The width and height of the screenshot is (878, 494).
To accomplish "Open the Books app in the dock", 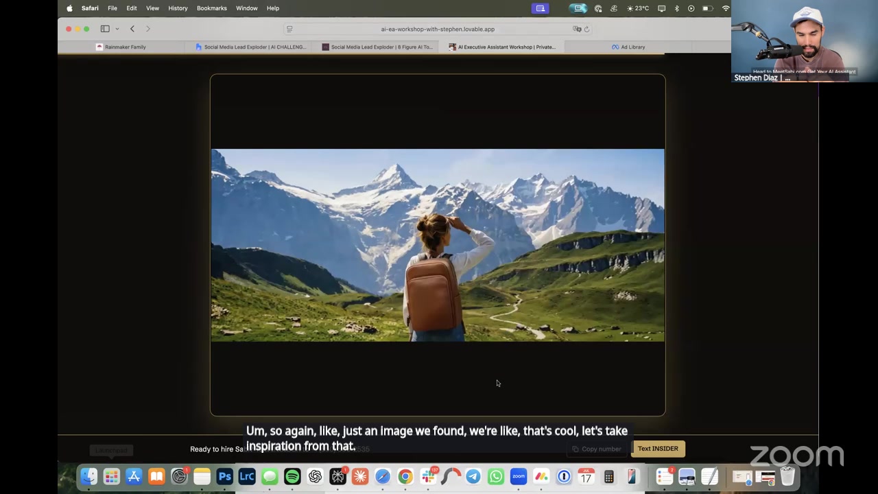I will [156, 476].
